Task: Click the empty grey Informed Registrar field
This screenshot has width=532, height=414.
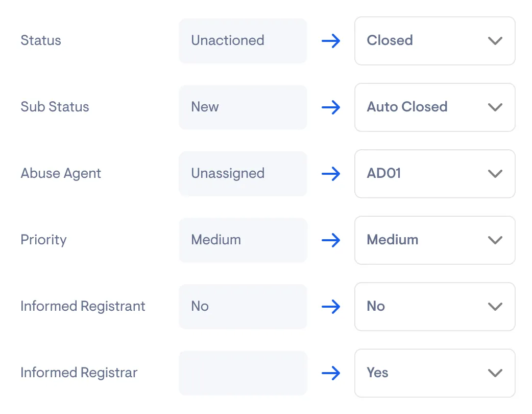Action: (x=243, y=373)
